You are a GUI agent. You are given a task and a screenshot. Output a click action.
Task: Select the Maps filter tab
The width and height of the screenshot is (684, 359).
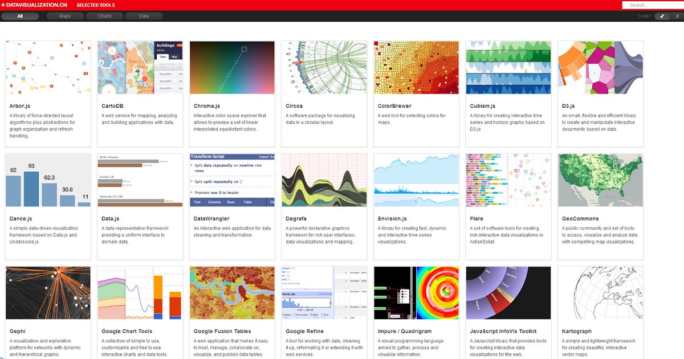point(64,16)
